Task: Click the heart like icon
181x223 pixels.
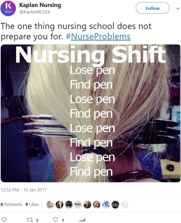Action: pos(55,220)
